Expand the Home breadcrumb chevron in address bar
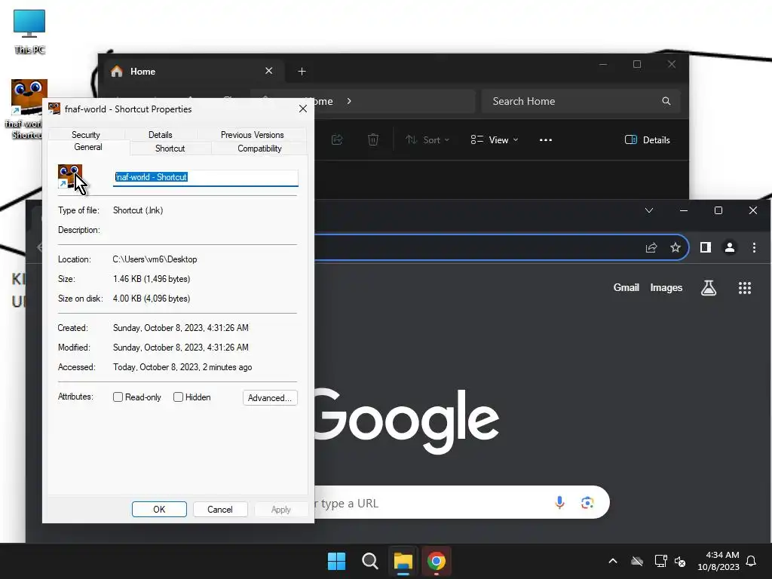The width and height of the screenshot is (772, 579). [349, 101]
